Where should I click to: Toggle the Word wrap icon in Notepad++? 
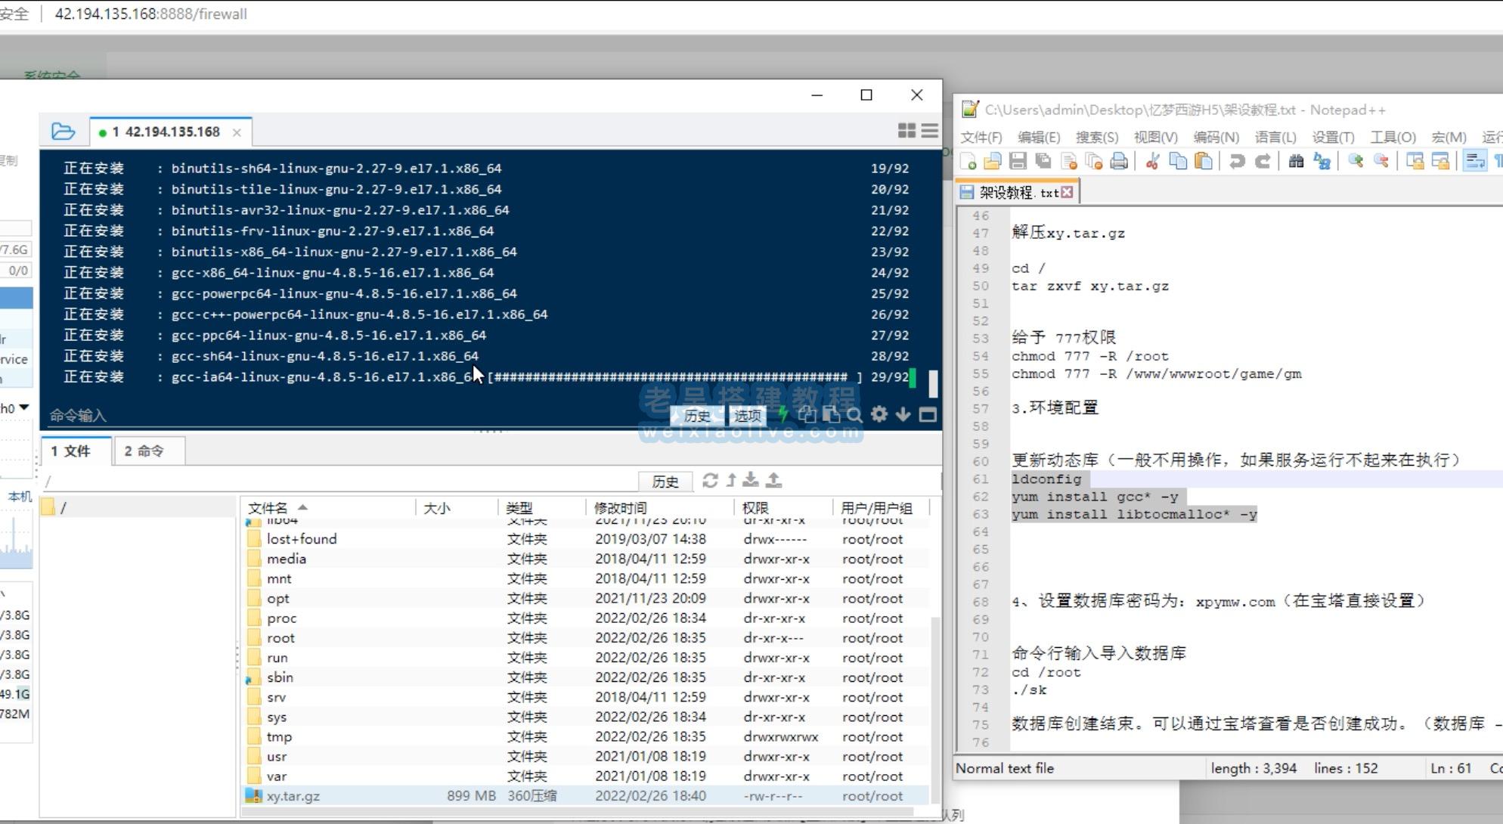tap(1474, 161)
